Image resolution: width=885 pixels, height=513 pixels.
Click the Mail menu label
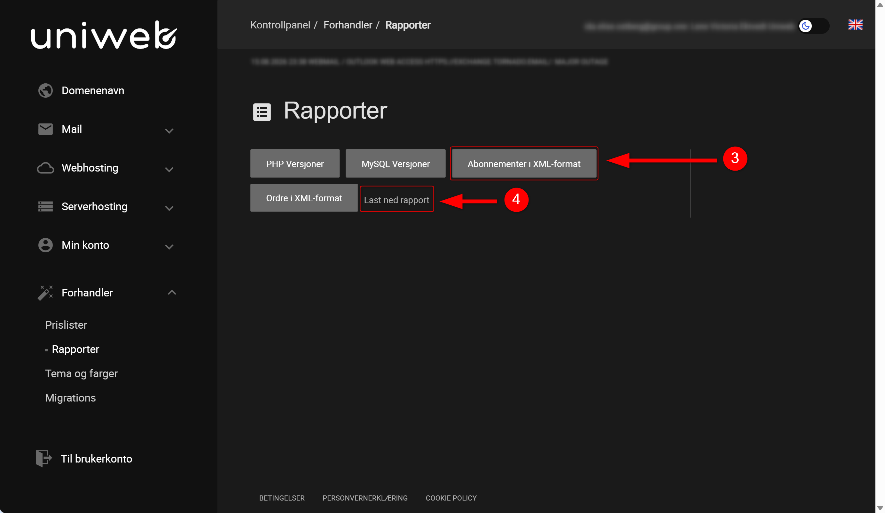coord(72,129)
